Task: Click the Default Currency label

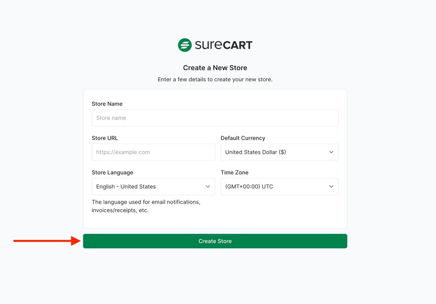Action: 243,138
